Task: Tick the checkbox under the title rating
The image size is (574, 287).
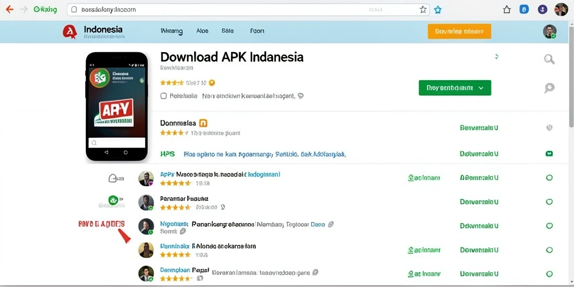Action: [x=164, y=96]
